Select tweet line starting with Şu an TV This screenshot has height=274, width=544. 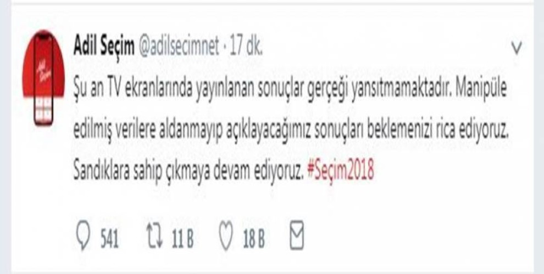[290, 90]
